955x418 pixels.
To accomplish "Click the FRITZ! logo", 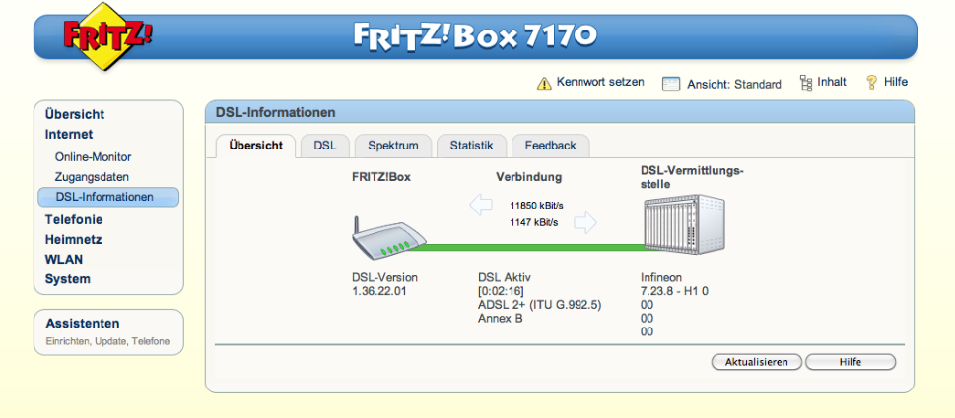I will tap(107, 36).
